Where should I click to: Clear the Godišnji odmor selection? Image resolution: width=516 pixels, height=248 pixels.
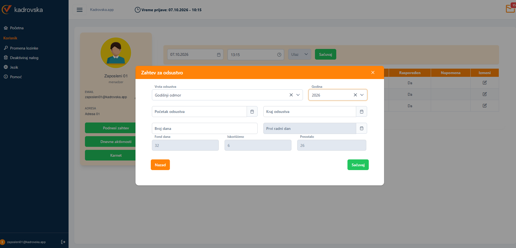pos(291,95)
